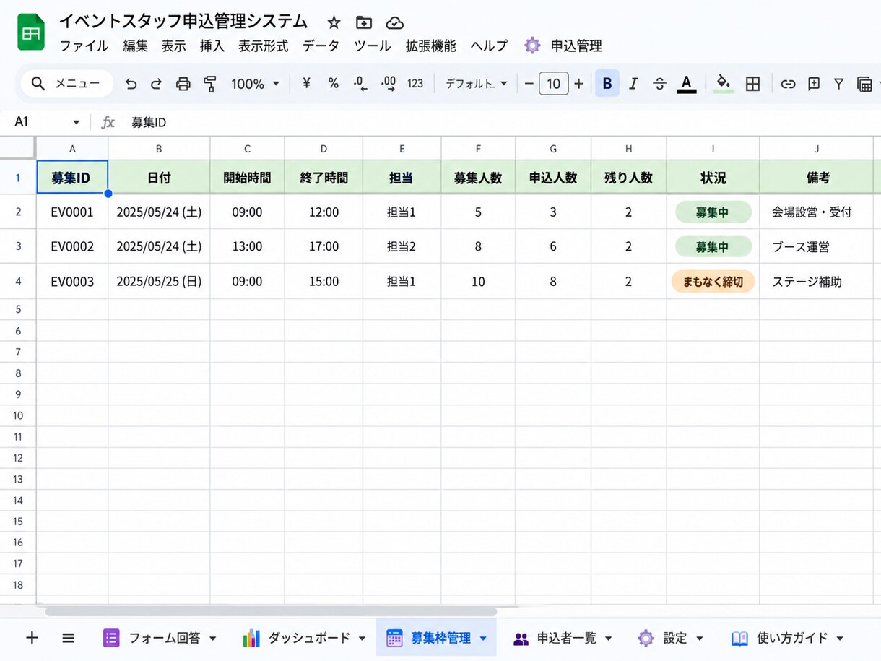This screenshot has width=881, height=661.
Task: Open the 拡張機能 menu
Action: pyautogui.click(x=431, y=46)
